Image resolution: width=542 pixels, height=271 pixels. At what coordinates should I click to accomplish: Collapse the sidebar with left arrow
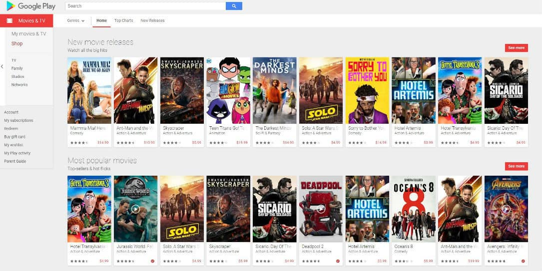[2, 66]
